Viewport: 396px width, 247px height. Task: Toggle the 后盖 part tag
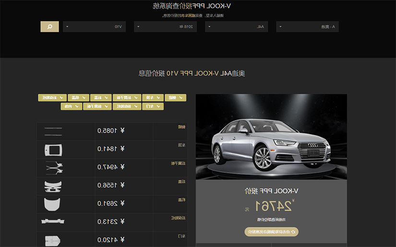pos(101,98)
